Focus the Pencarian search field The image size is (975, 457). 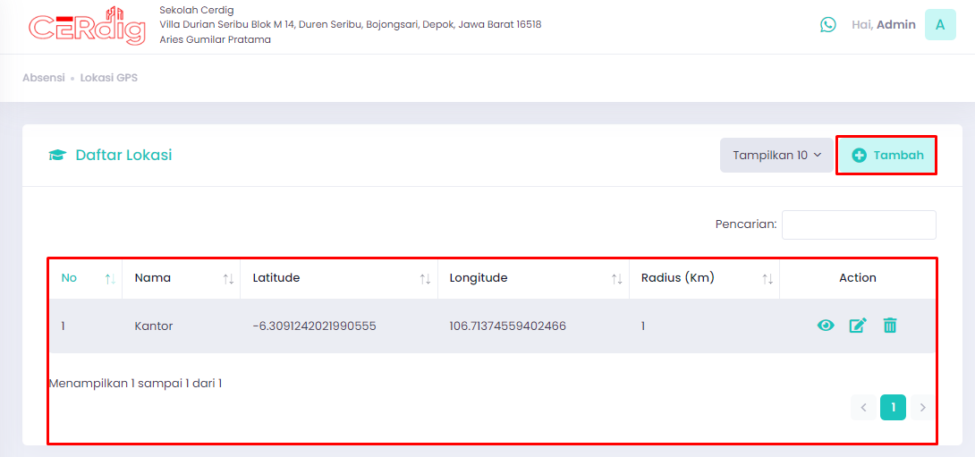(x=859, y=224)
